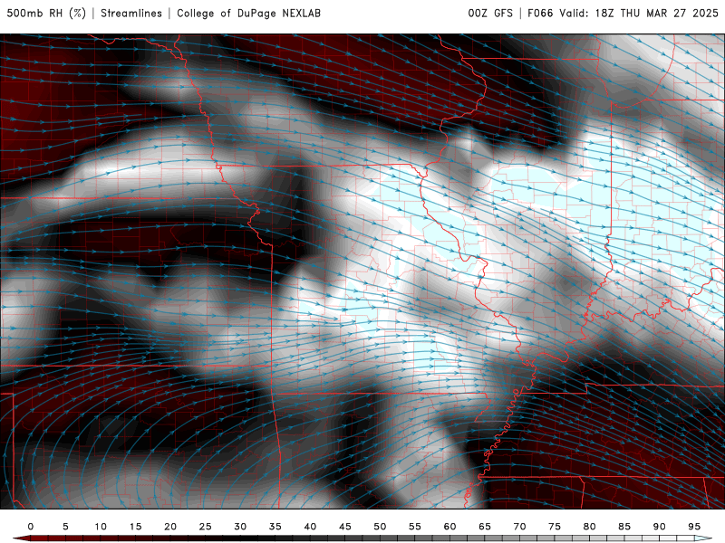Click the colorbar label "60"
The image size is (725, 543).
(449, 527)
